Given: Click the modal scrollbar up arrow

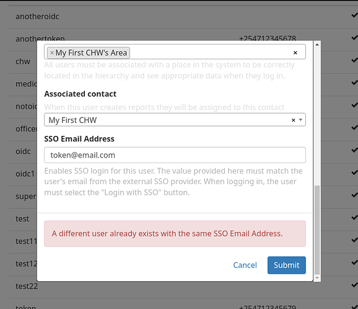Looking at the screenshot, I should point(317,44).
